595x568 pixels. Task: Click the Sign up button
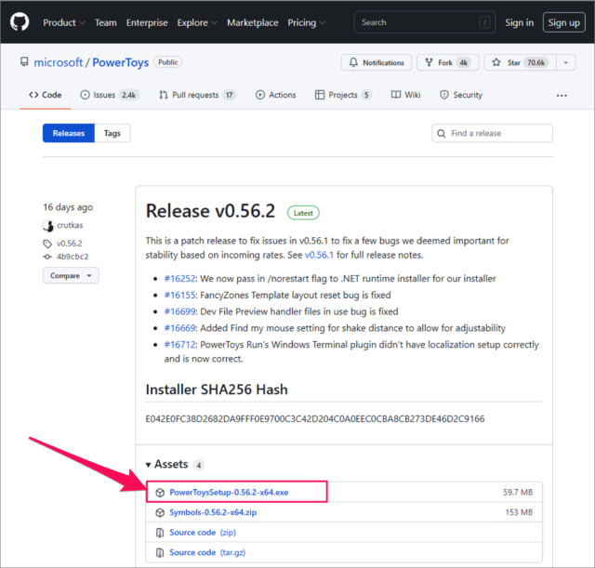[563, 22]
